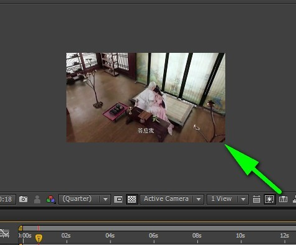Open the Graph Editor icon in timeline
The image size is (296, 245).
click(x=4, y=233)
